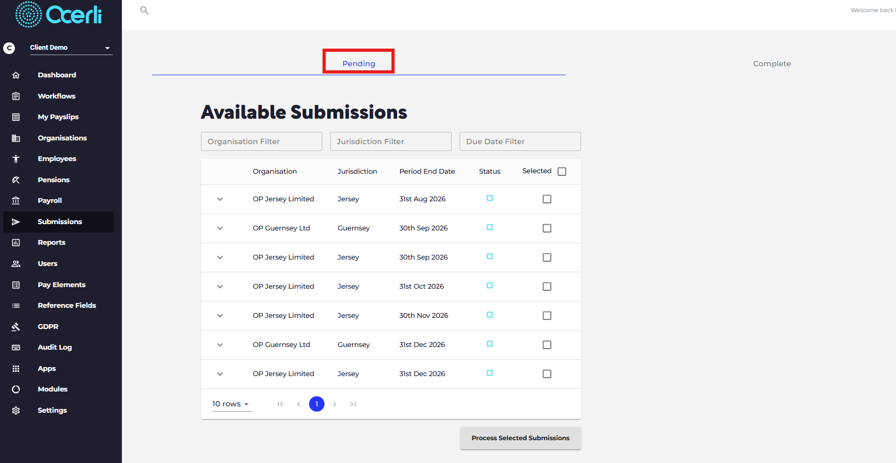This screenshot has width=896, height=463.
Task: Click the Apps grid icon
Action: 16,369
